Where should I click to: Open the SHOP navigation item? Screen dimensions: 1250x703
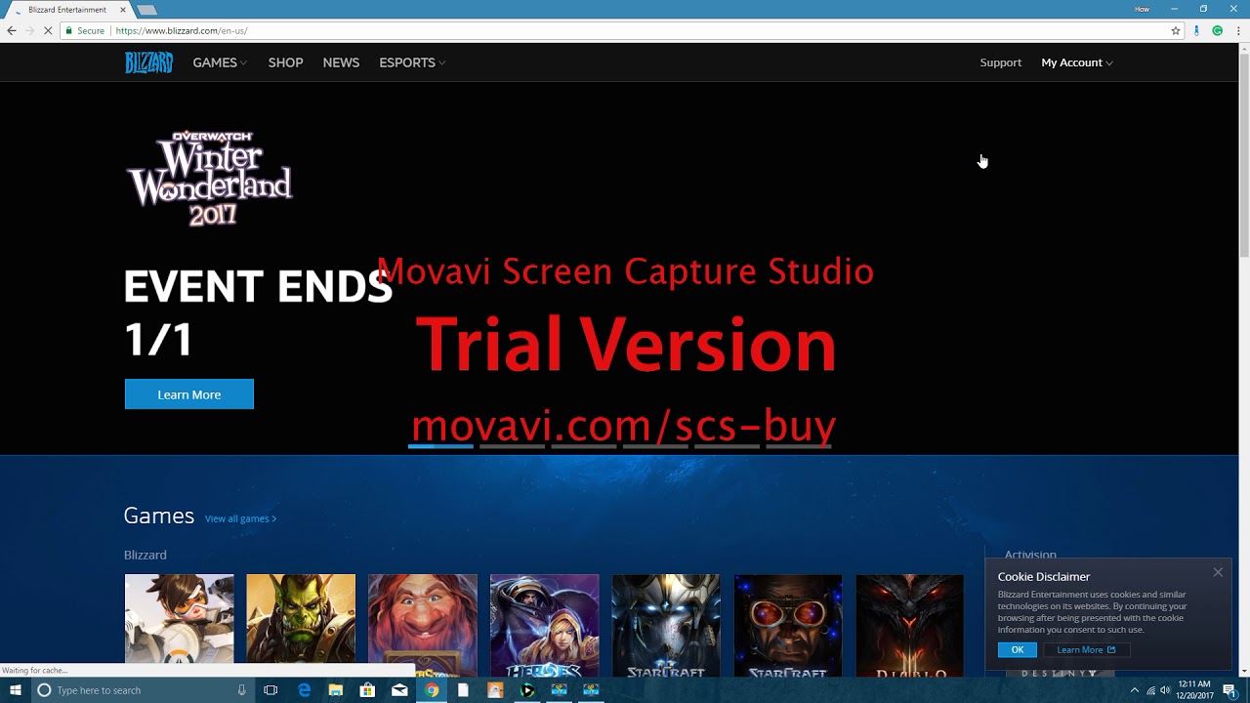tap(285, 62)
